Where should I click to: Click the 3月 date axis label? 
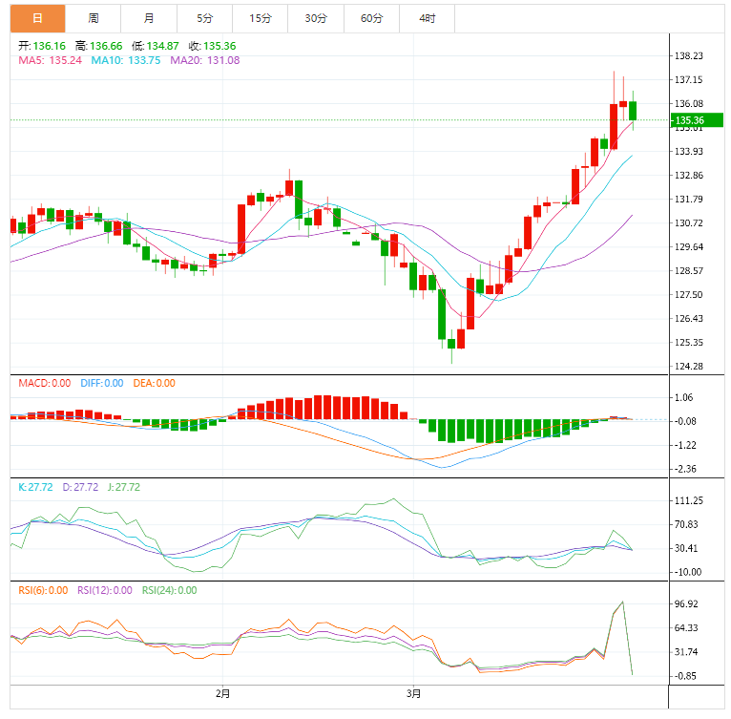click(413, 694)
